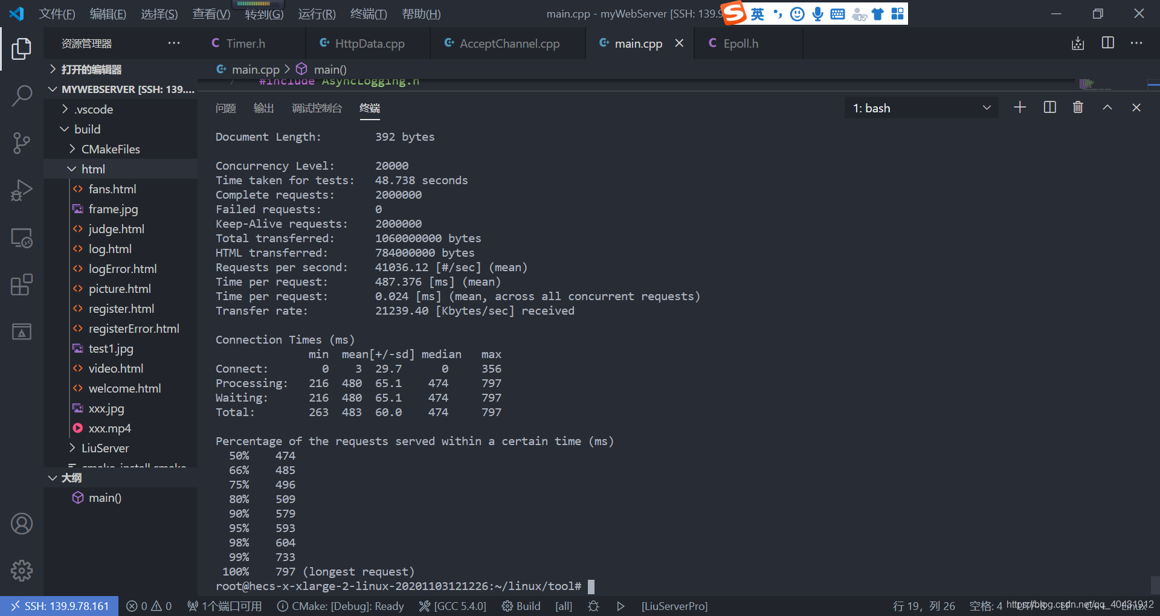Collapse the html folder

[121, 169]
